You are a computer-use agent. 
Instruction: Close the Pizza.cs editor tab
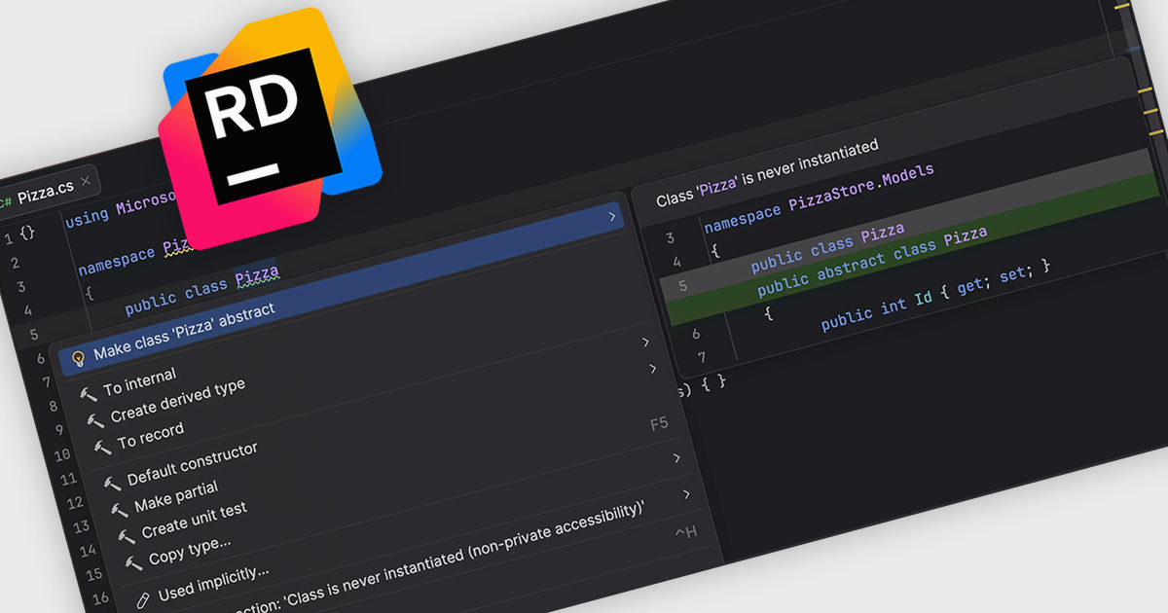point(86,180)
